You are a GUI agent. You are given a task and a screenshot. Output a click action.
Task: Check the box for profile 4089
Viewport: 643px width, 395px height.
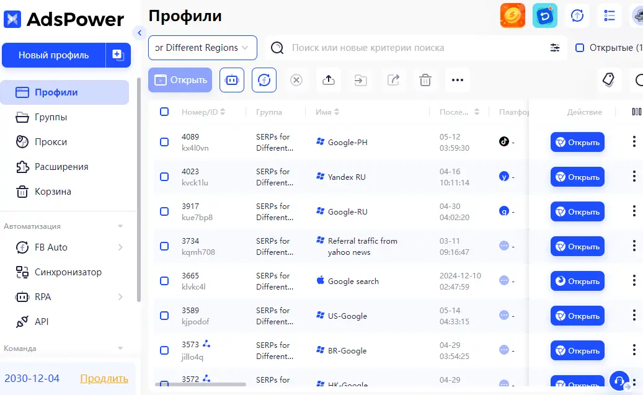164,142
